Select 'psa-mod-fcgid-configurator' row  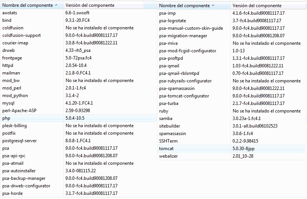coord(232,51)
